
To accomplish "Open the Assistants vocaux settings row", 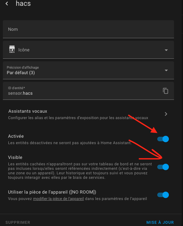I will [x=88, y=114].
